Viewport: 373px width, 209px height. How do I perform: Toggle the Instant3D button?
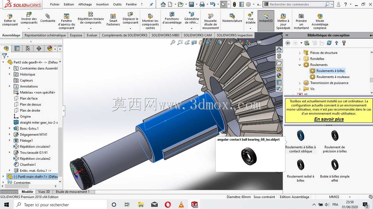tap(266, 21)
